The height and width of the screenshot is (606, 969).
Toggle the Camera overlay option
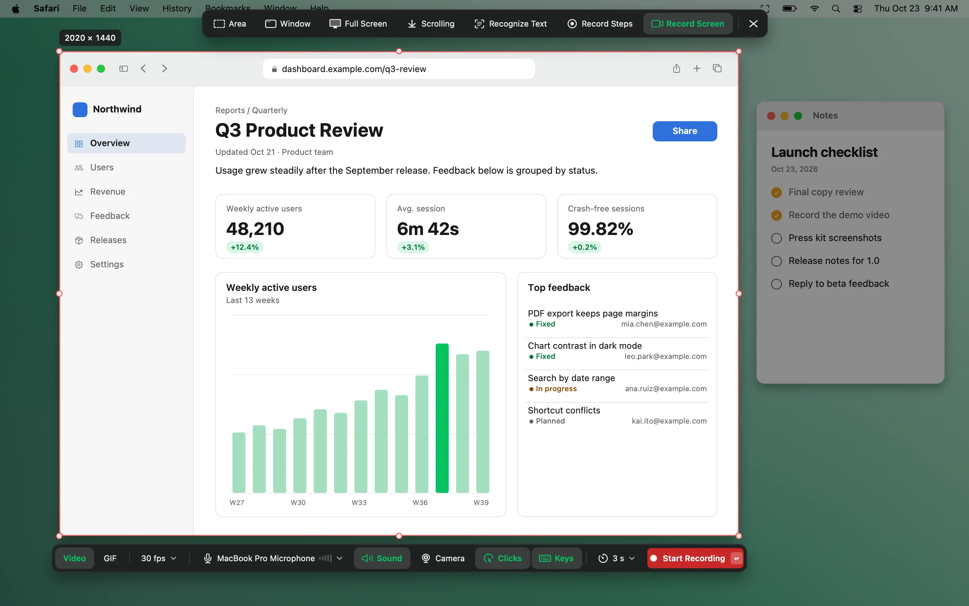[x=443, y=558]
